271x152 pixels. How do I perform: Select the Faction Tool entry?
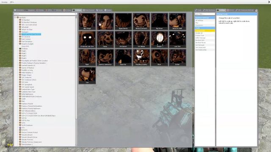[205, 35]
